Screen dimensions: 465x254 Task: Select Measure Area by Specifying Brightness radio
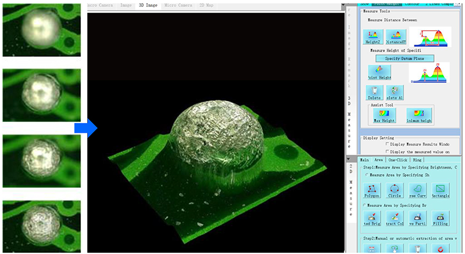(x=365, y=205)
